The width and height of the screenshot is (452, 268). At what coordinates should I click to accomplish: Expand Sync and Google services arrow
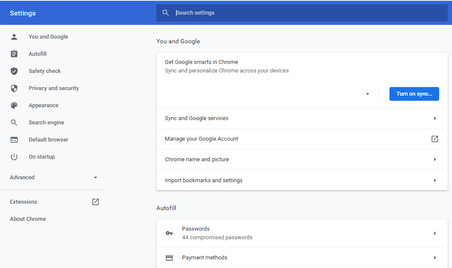(434, 118)
